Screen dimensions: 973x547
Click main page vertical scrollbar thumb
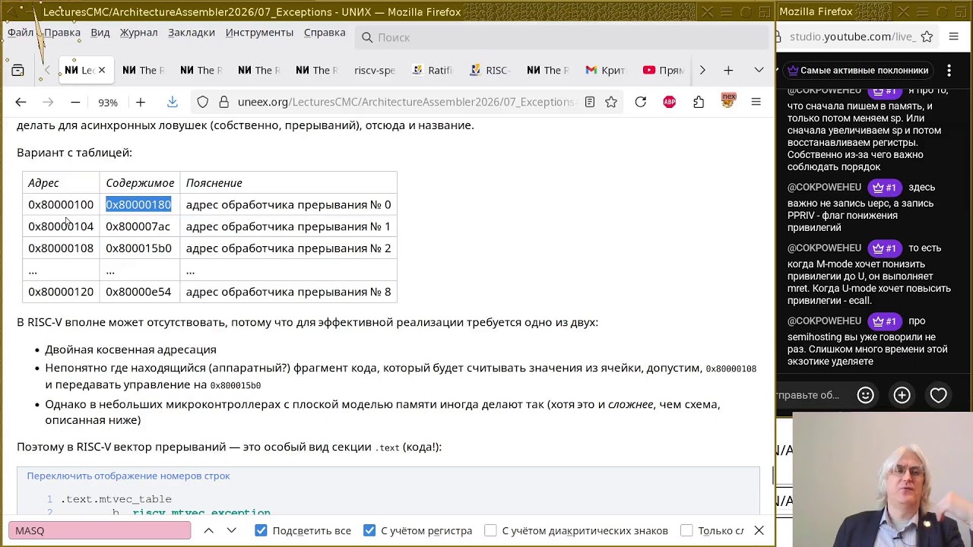click(x=772, y=475)
